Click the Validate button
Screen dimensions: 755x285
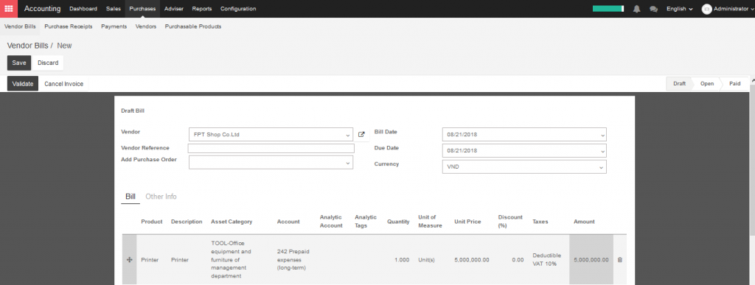23,84
